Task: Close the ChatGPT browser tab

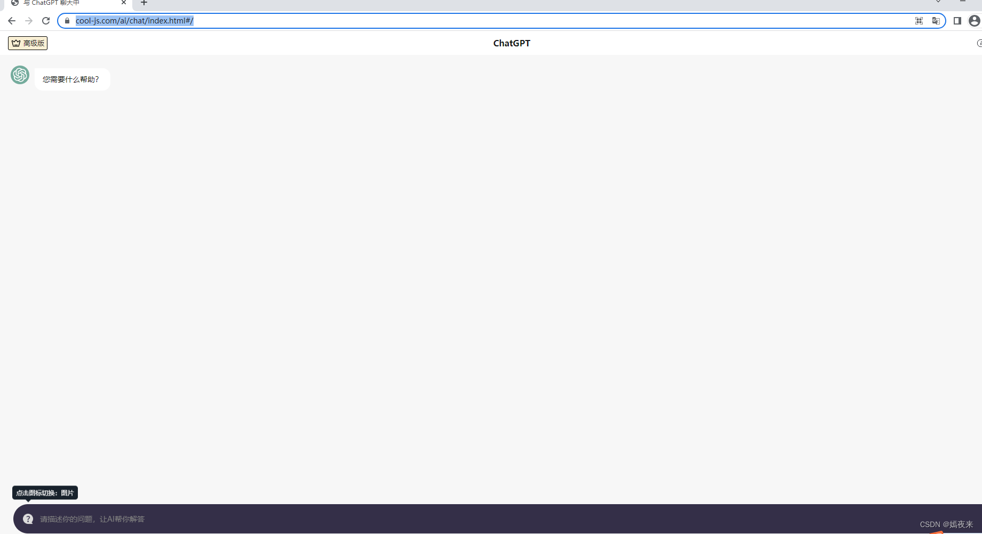Action: click(124, 3)
